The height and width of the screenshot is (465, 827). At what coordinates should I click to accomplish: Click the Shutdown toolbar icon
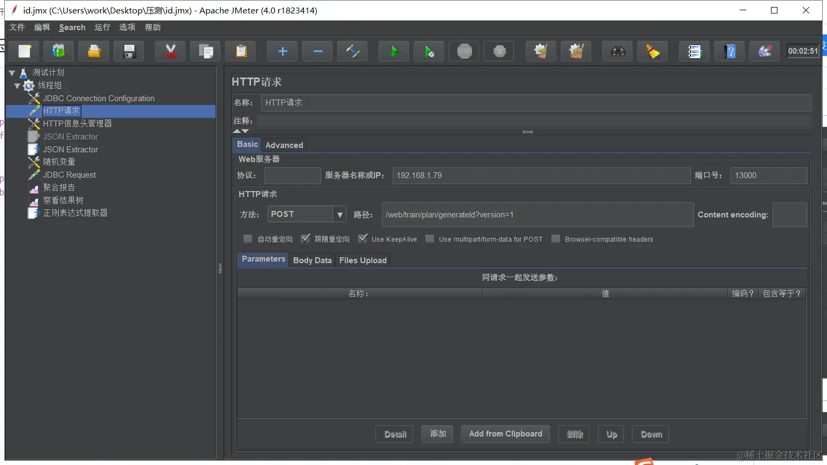pyautogui.click(x=499, y=51)
